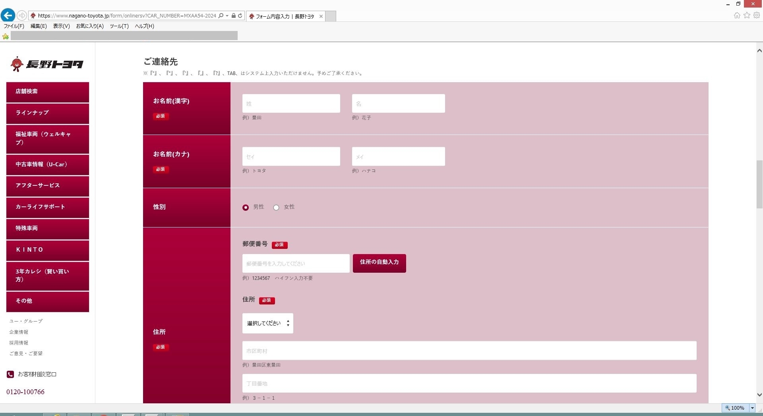Image resolution: width=763 pixels, height=416 pixels.
Task: Click the search magnifier icon in address bar
Action: coord(221,16)
